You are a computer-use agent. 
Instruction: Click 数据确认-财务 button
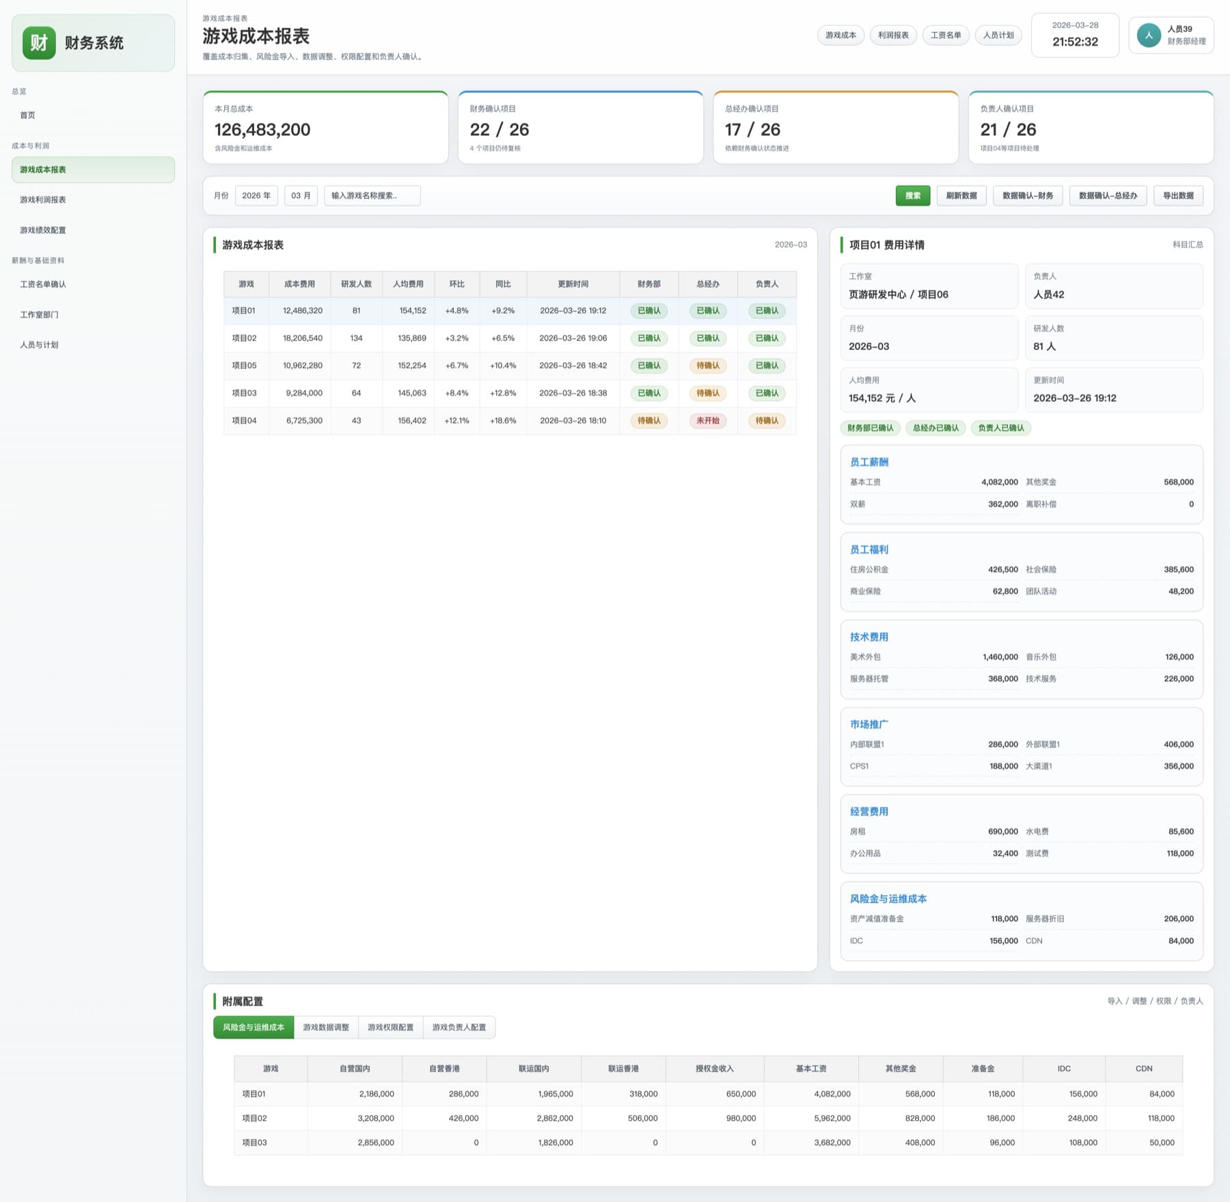(1028, 195)
